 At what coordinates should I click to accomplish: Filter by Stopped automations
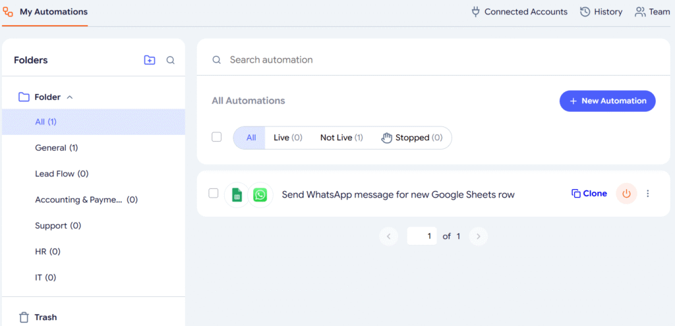[412, 138]
